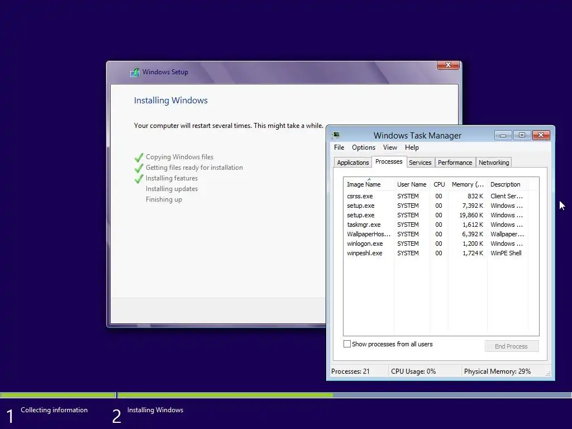572x429 pixels.
Task: Select the setup.exe row using 7,392 K
Action: tap(436, 206)
